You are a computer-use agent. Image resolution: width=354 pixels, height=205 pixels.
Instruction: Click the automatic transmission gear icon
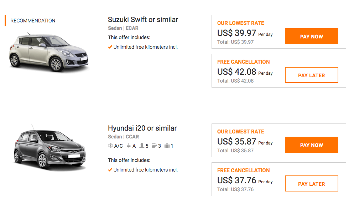(x=129, y=146)
